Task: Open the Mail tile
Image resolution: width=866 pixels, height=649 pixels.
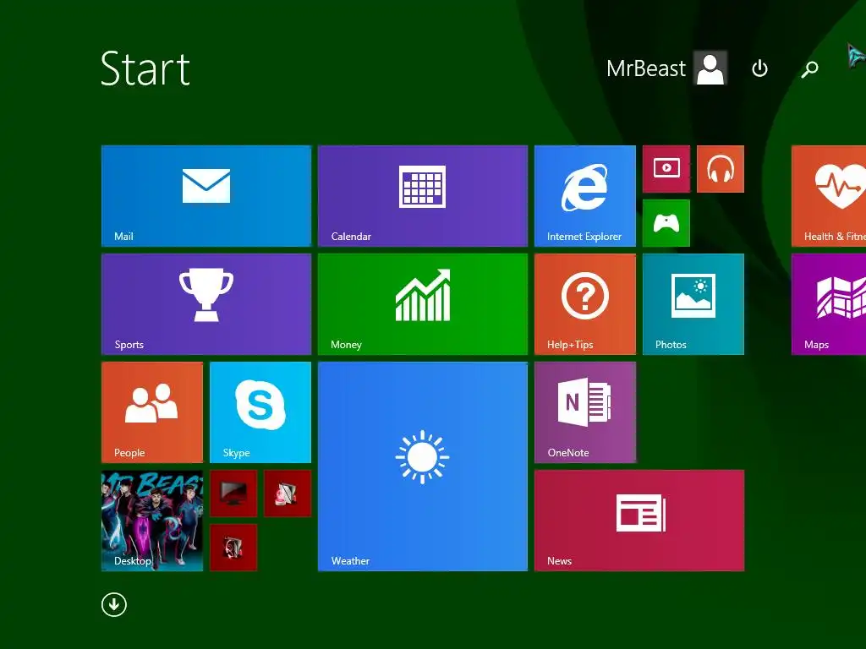Action: click(206, 195)
